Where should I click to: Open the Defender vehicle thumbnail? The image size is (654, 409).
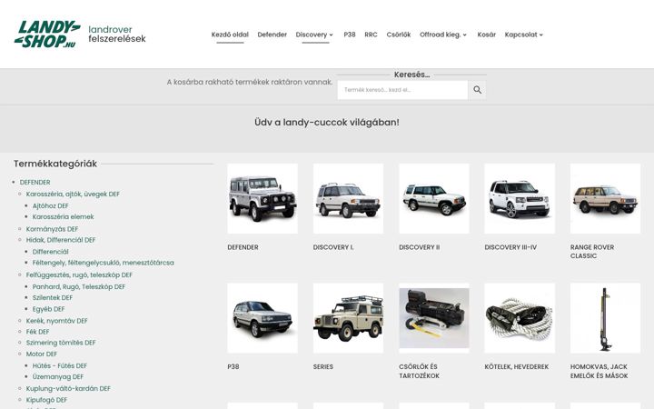pyautogui.click(x=263, y=199)
